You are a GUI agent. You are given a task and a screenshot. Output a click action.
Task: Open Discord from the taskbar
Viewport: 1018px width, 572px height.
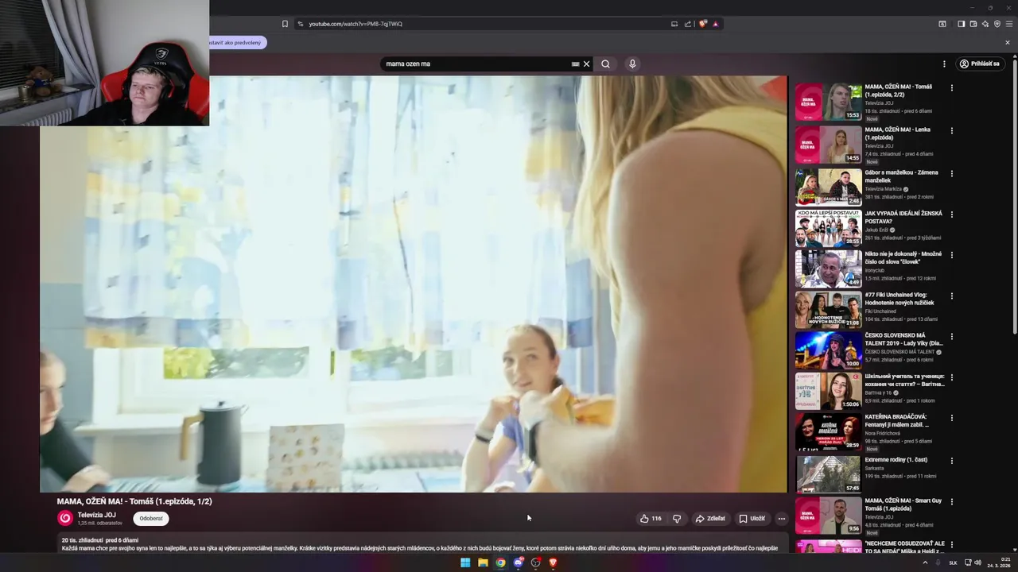pos(519,562)
